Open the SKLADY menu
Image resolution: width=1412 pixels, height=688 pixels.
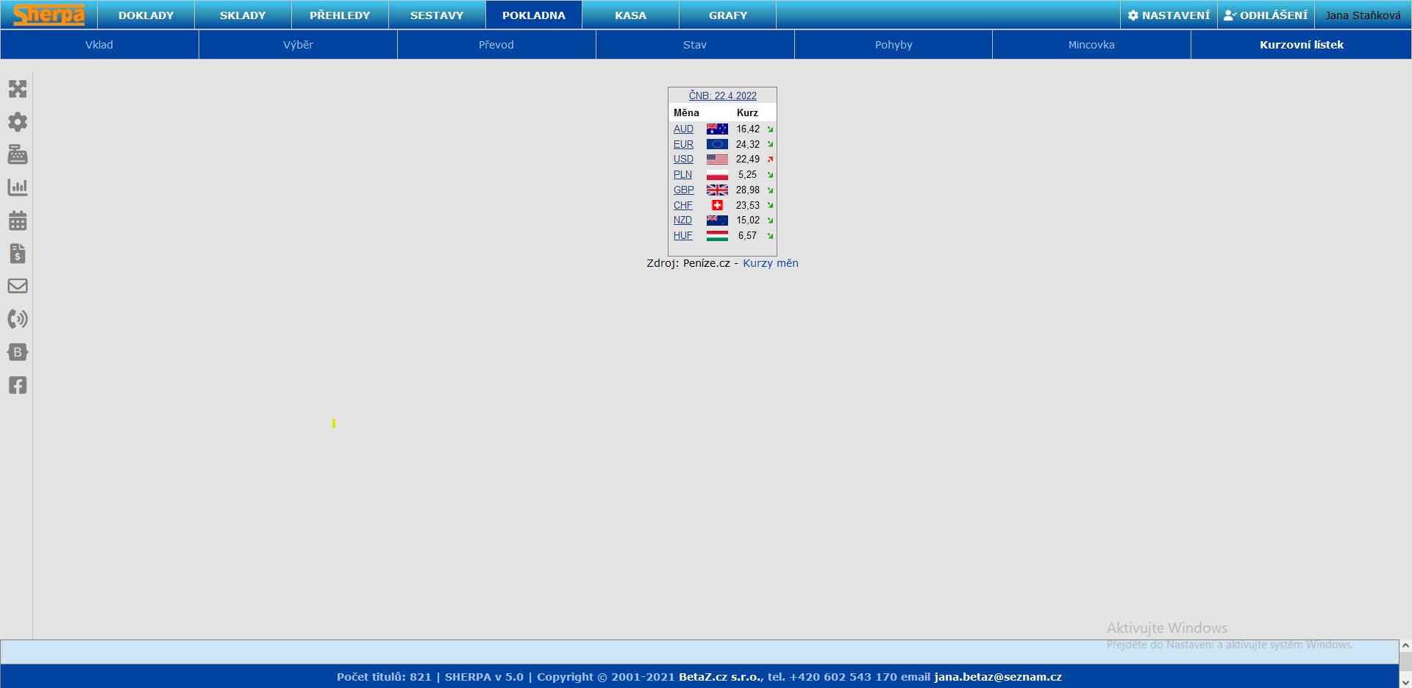pos(243,15)
